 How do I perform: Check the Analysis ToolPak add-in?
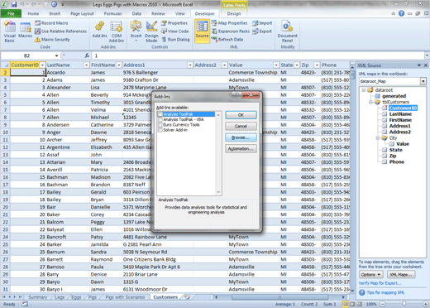(160, 114)
